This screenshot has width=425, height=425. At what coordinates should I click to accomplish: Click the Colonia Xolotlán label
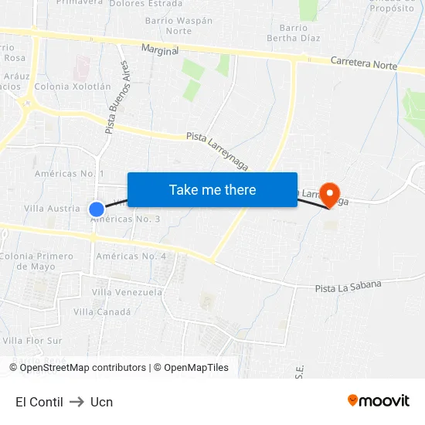73,87
